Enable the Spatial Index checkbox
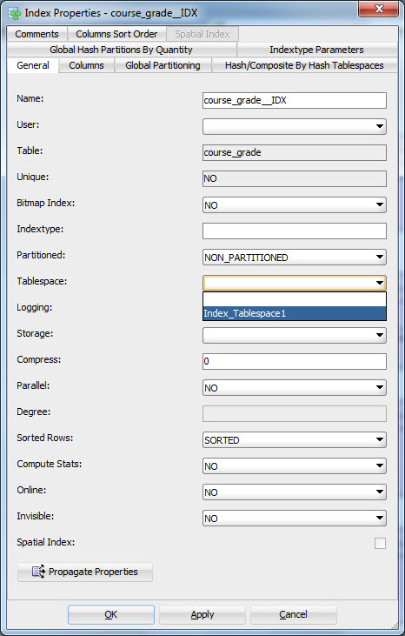The width and height of the screenshot is (405, 636). click(x=380, y=543)
